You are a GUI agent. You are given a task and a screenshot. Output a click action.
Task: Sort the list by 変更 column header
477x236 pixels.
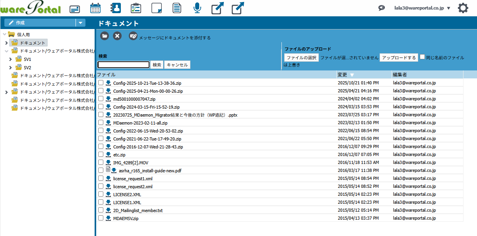coord(342,75)
